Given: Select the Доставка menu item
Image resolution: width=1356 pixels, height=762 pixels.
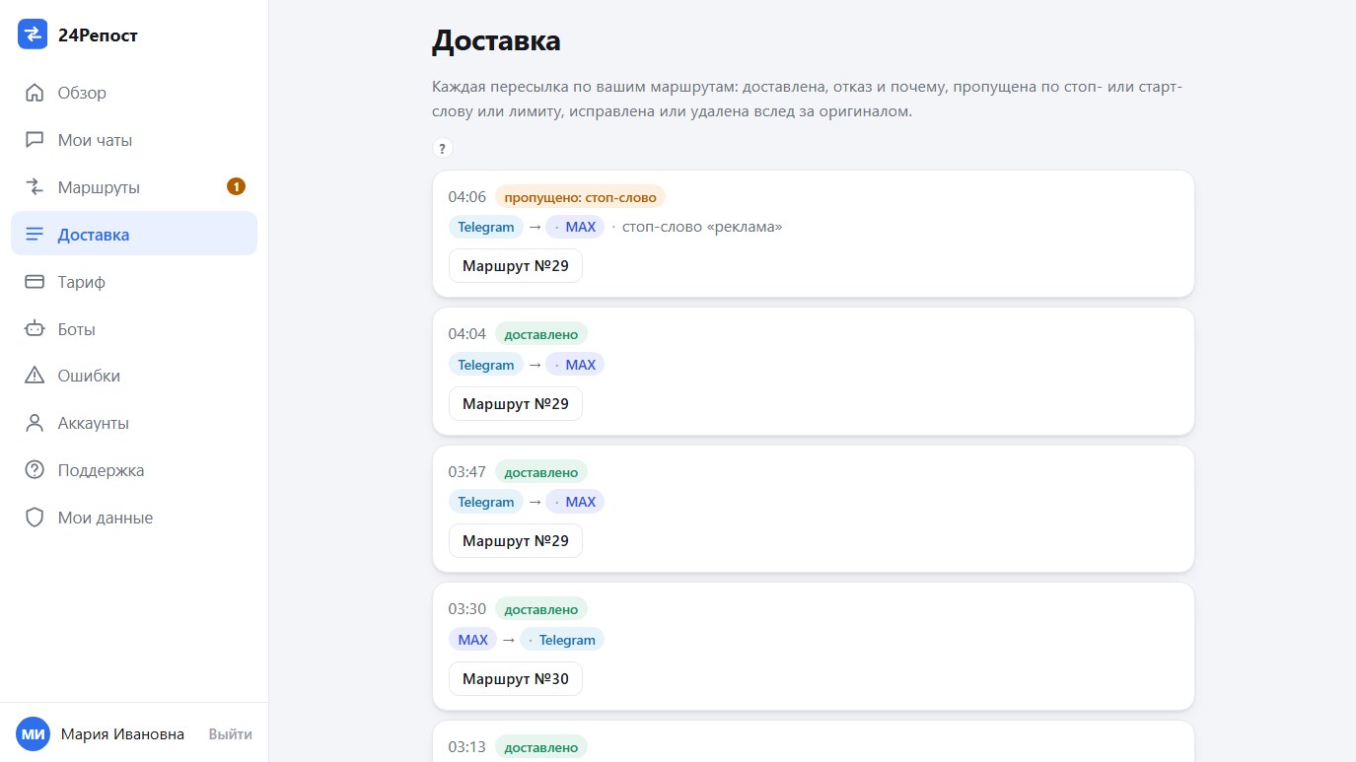Looking at the screenshot, I should click(134, 235).
